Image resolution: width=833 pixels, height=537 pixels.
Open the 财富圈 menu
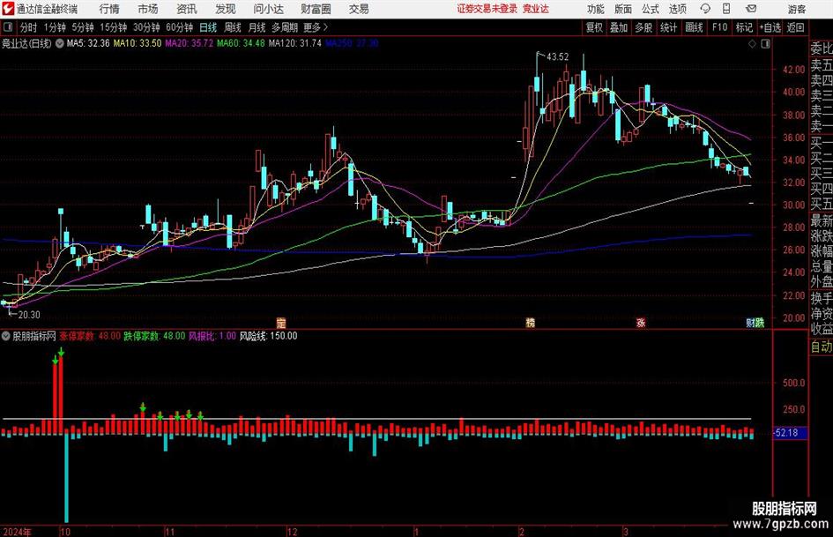click(x=316, y=9)
